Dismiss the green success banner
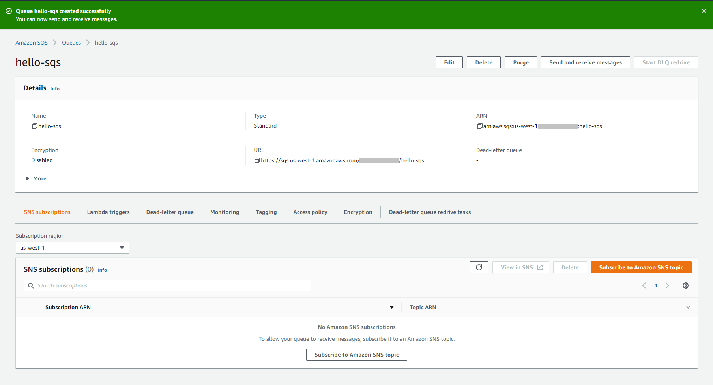713x385 pixels. (704, 11)
